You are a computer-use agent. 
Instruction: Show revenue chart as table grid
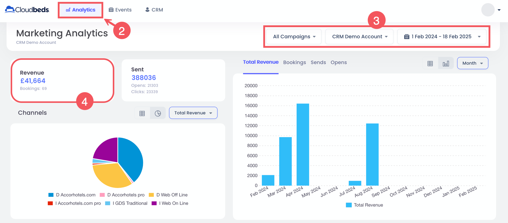[430, 63]
